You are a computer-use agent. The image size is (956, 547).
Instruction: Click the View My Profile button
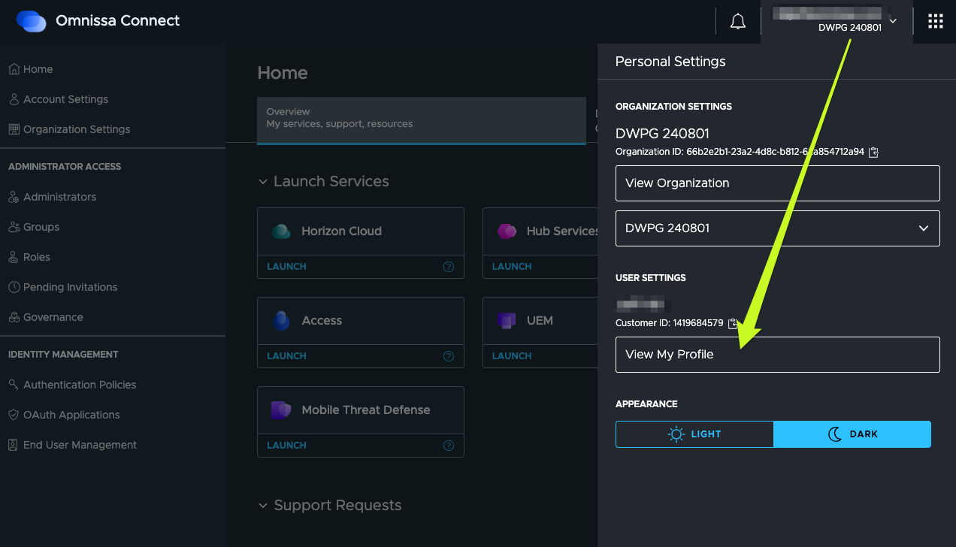pyautogui.click(x=777, y=355)
